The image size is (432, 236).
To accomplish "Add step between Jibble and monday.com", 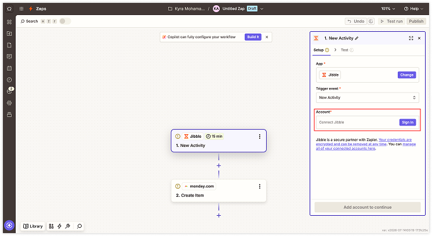I will pyautogui.click(x=219, y=165).
